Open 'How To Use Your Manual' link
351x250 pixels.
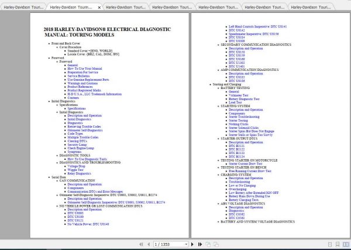pyautogui.click(x=85, y=69)
